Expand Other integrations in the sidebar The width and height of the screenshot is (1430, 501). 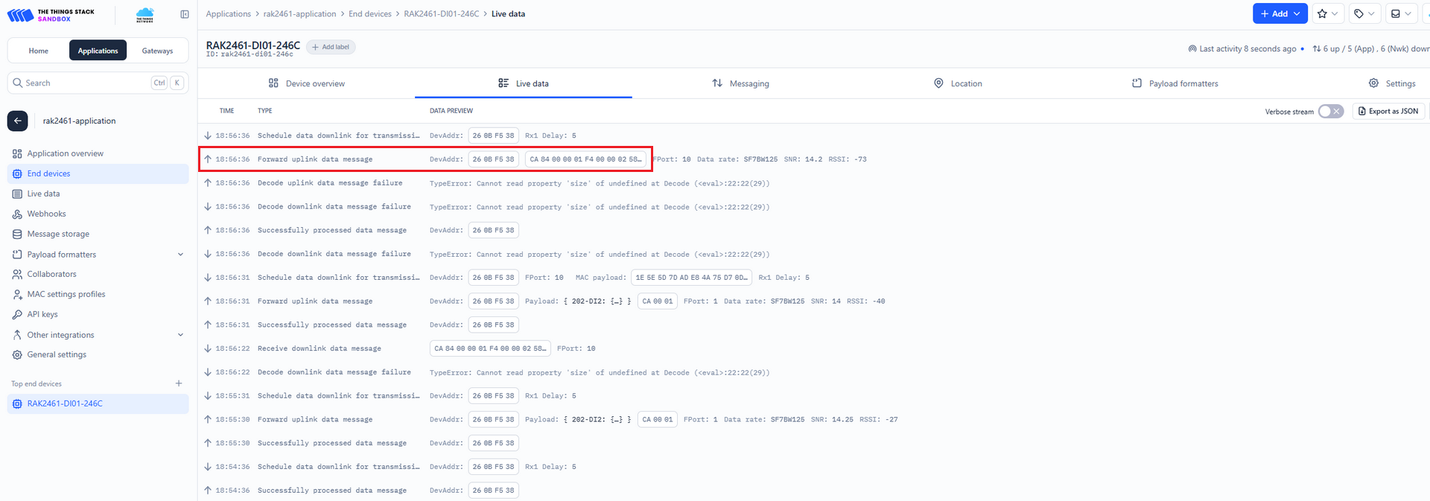pos(180,335)
